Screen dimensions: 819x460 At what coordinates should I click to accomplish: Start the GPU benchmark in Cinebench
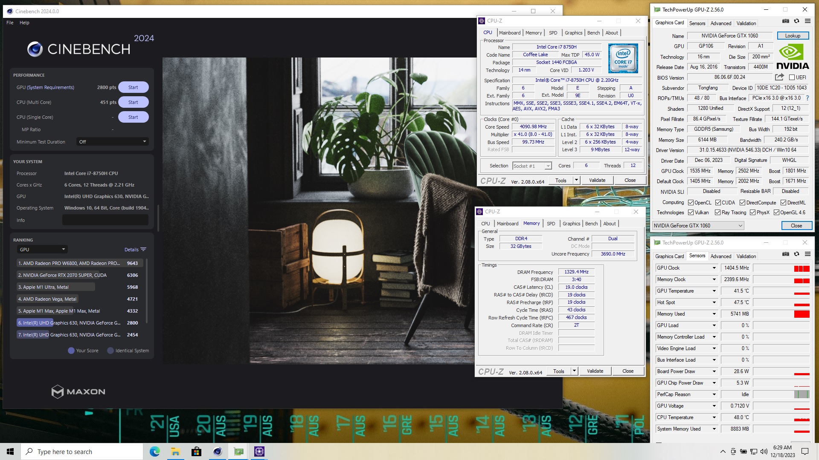click(x=133, y=87)
